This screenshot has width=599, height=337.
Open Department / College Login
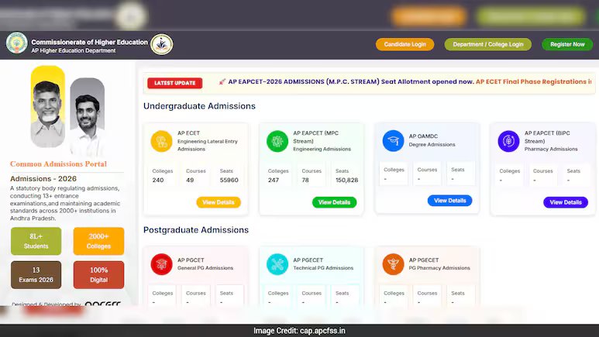click(x=488, y=44)
